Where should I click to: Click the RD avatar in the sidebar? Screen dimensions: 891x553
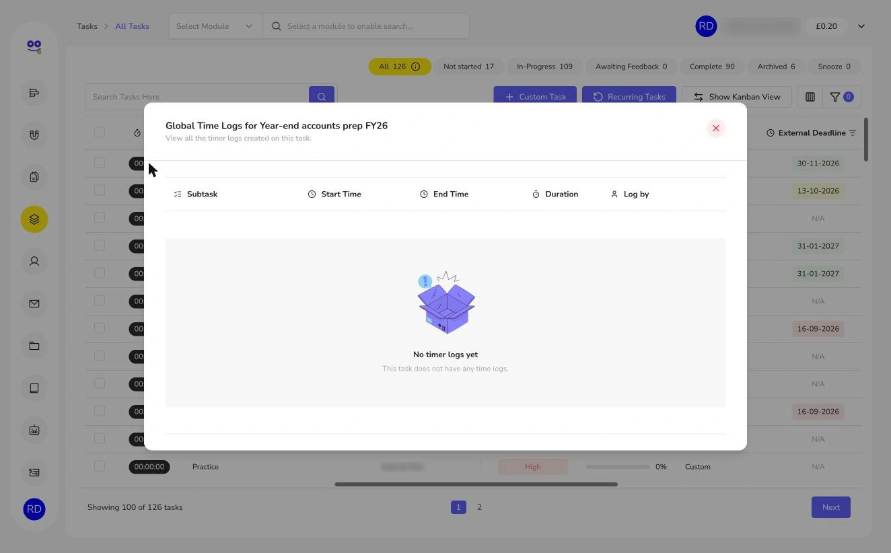click(x=34, y=509)
